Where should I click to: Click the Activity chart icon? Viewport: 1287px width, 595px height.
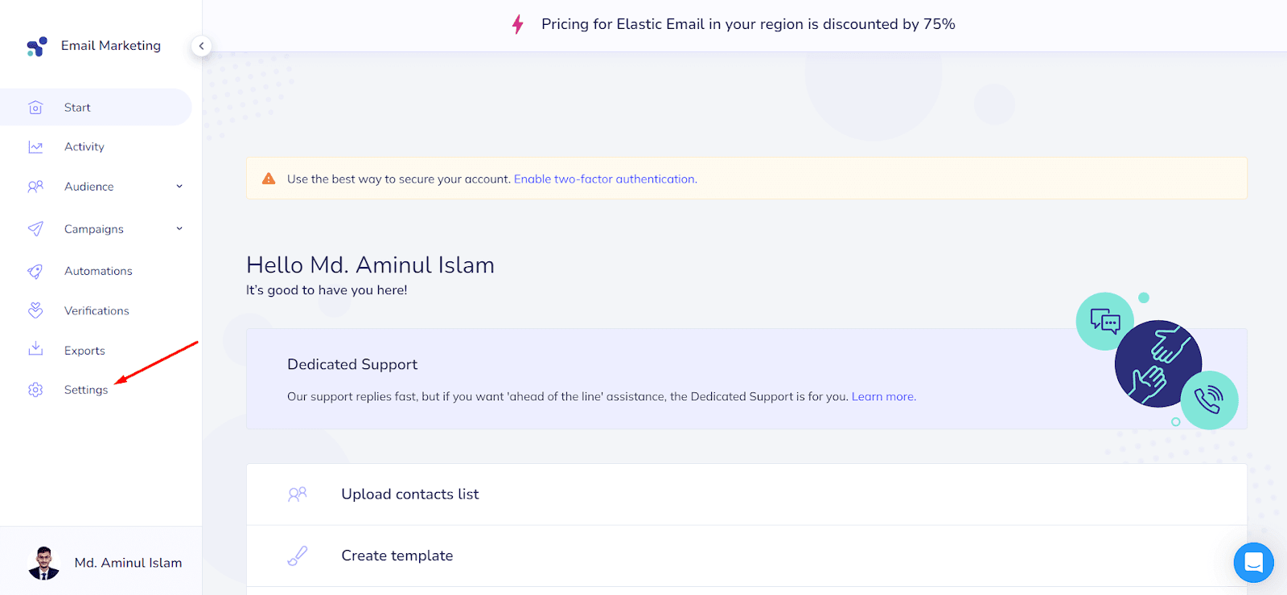35,147
